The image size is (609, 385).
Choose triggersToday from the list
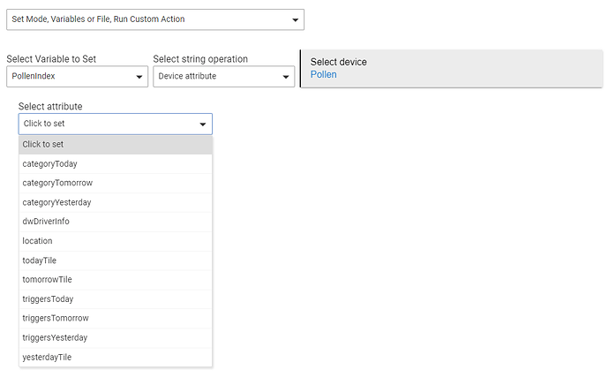[x=116, y=298]
